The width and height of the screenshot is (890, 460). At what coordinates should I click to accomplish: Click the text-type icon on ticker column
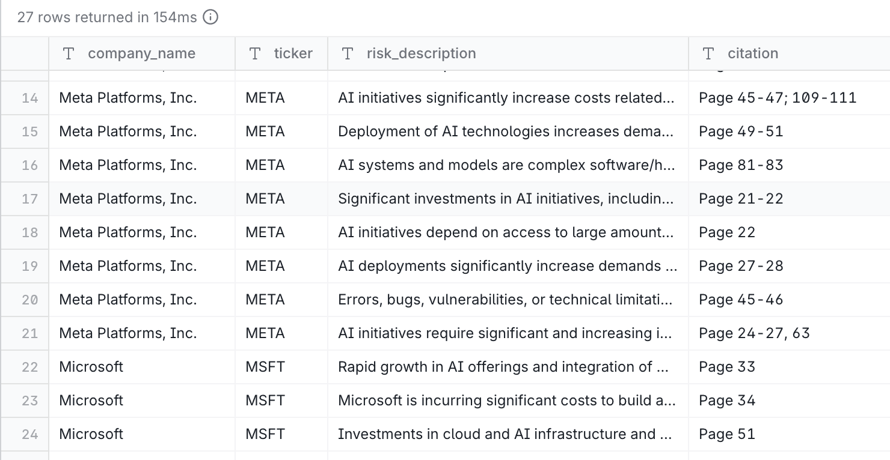254,53
